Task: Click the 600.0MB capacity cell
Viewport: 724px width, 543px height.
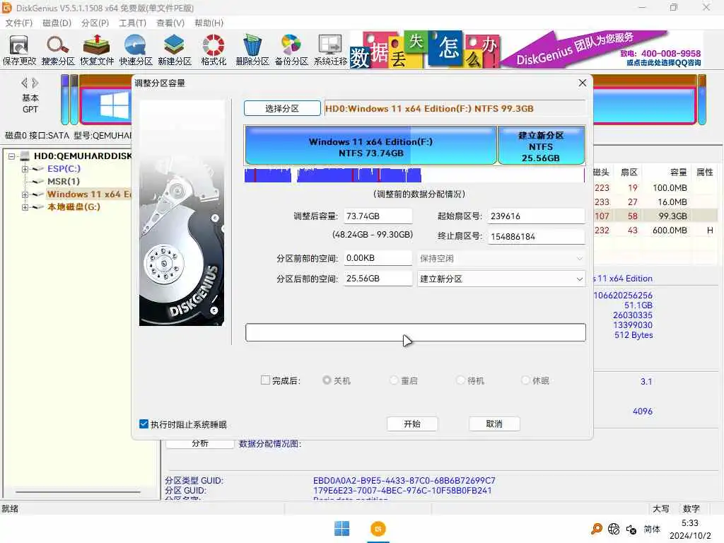Action: [x=670, y=230]
